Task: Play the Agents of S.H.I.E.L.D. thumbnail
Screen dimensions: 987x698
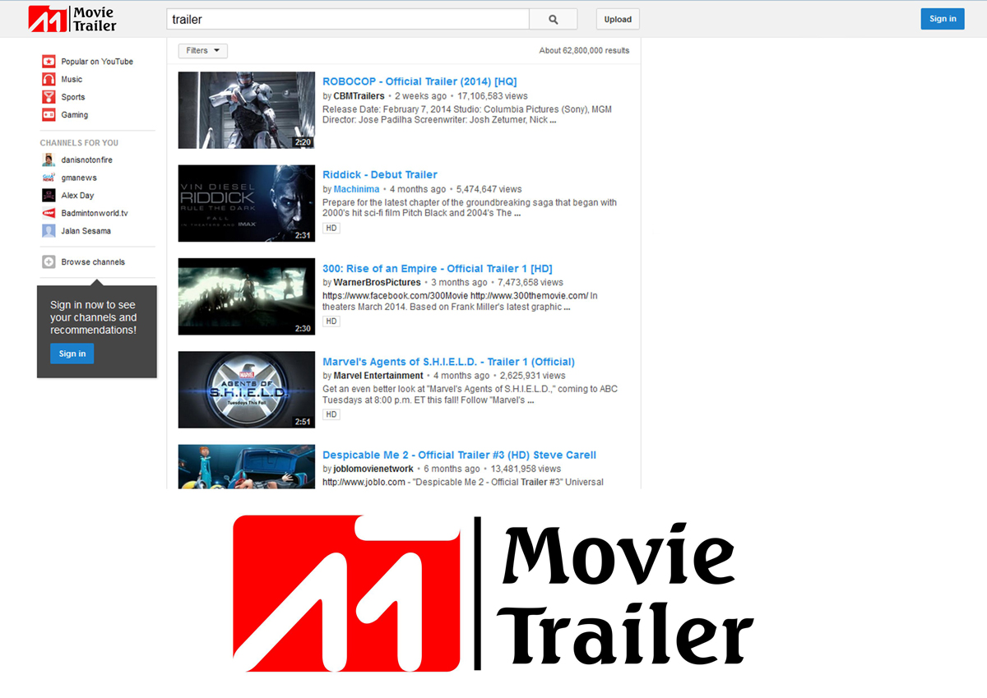Action: click(x=247, y=390)
